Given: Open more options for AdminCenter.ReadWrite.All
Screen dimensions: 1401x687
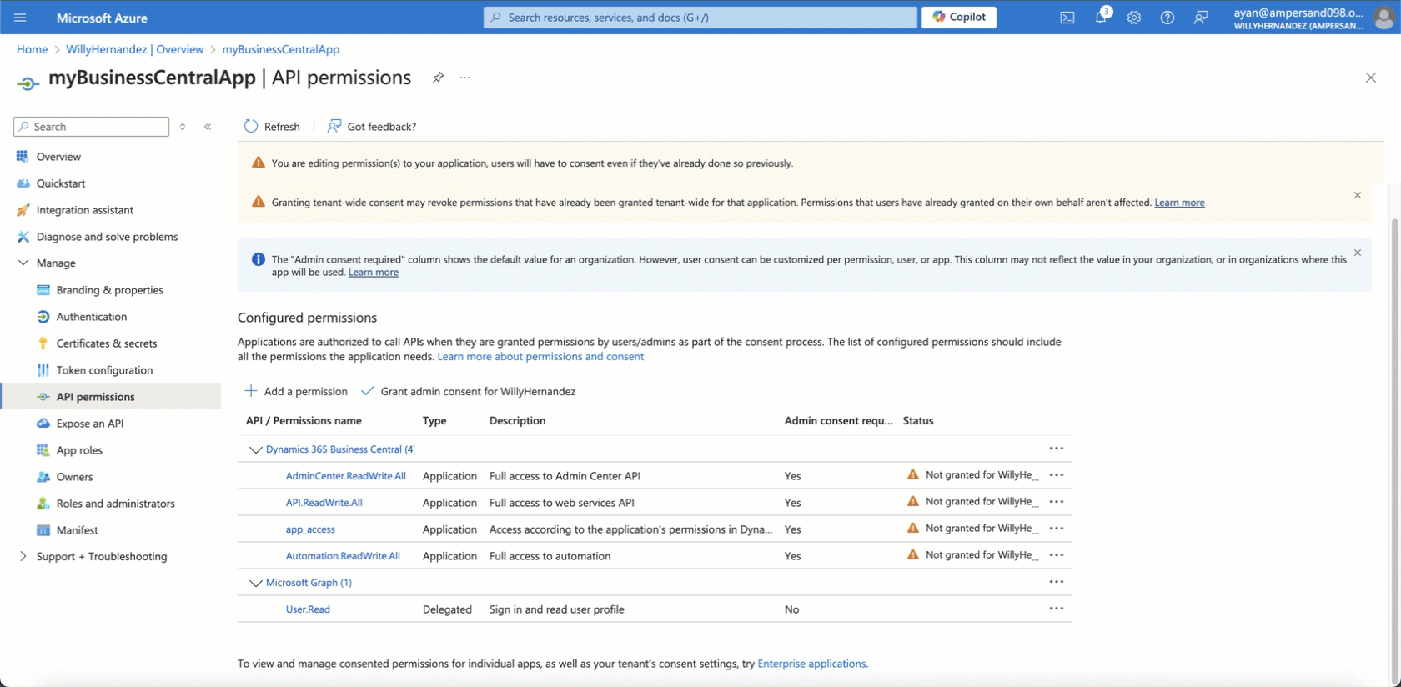Looking at the screenshot, I should coord(1056,475).
